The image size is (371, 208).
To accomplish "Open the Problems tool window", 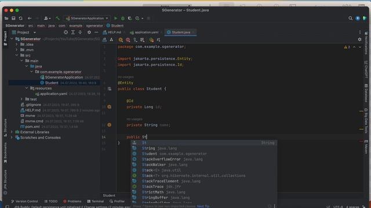I will 72,202.
